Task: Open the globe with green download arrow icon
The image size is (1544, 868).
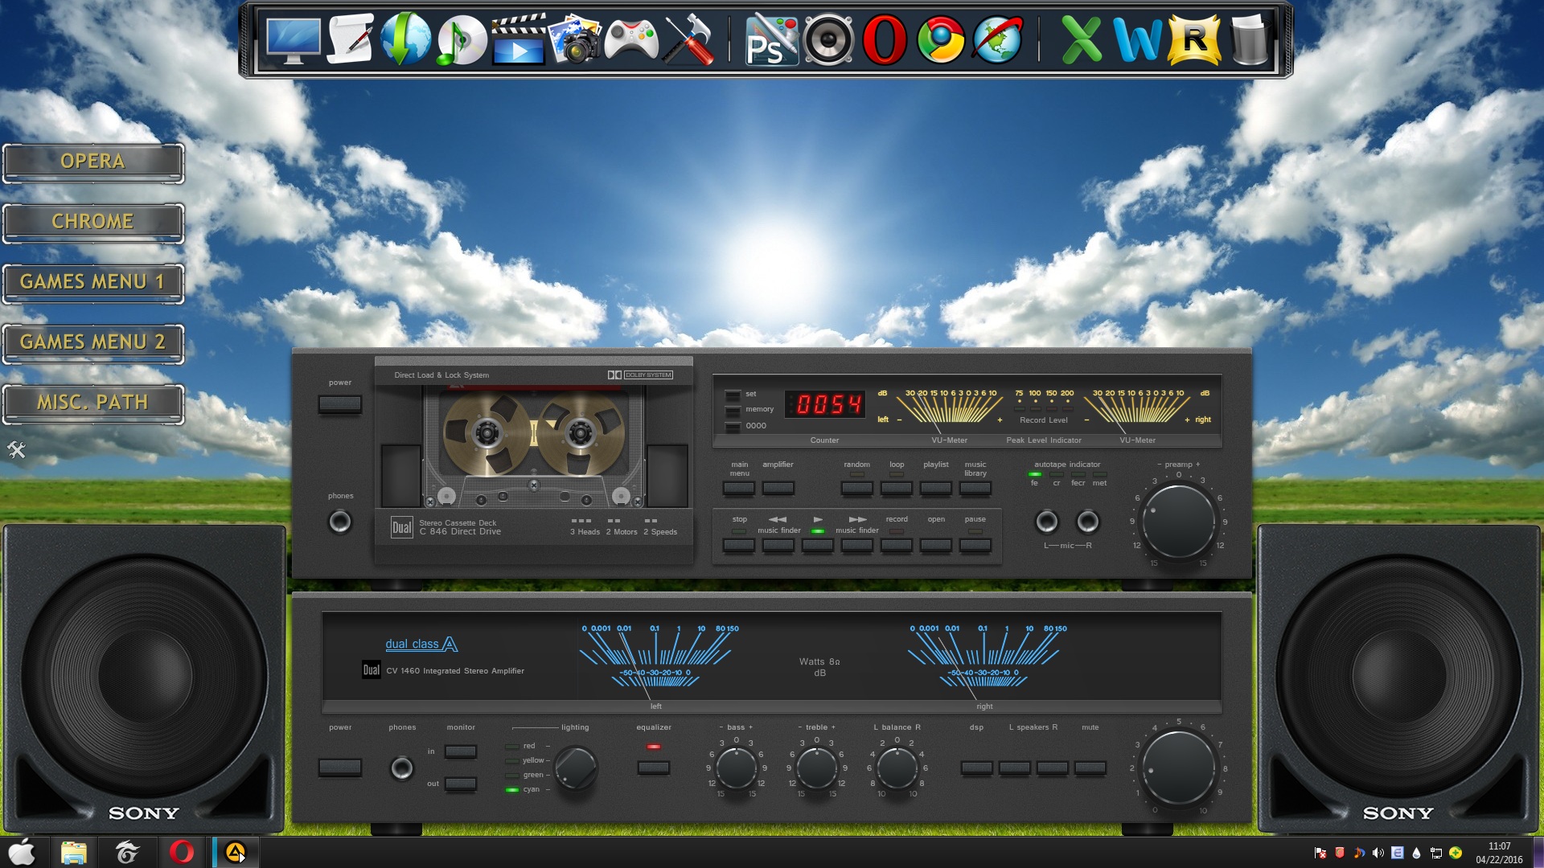Action: [x=405, y=39]
